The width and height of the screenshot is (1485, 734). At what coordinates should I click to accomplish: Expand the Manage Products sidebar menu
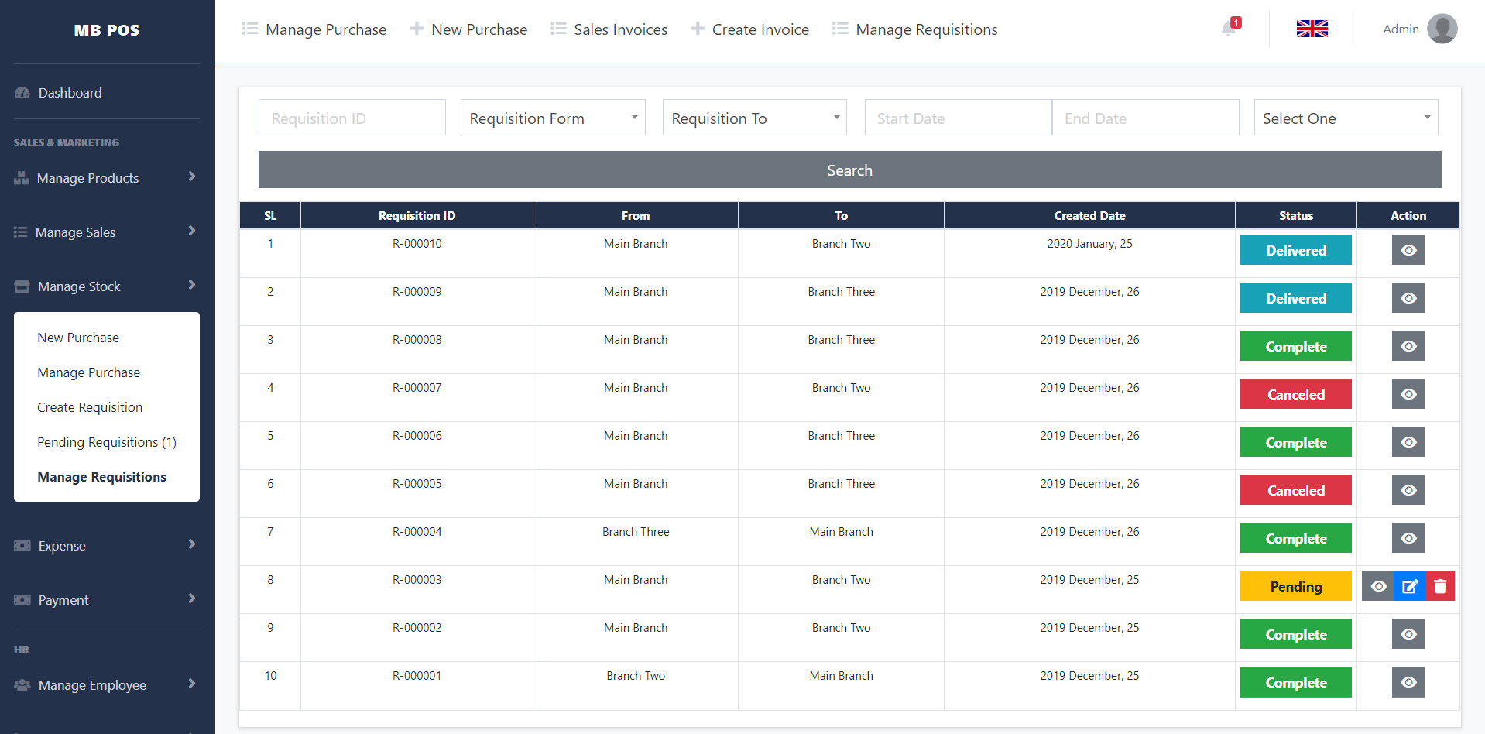(106, 178)
